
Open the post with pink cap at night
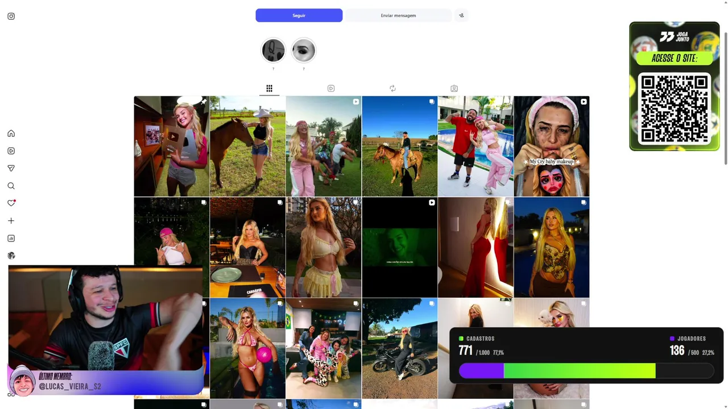(x=171, y=231)
